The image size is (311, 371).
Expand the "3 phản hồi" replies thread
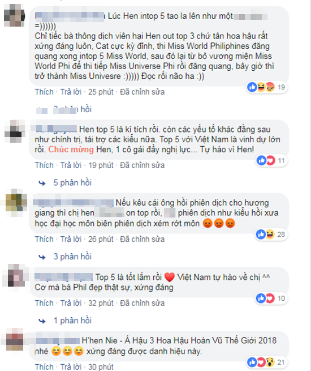point(72,257)
